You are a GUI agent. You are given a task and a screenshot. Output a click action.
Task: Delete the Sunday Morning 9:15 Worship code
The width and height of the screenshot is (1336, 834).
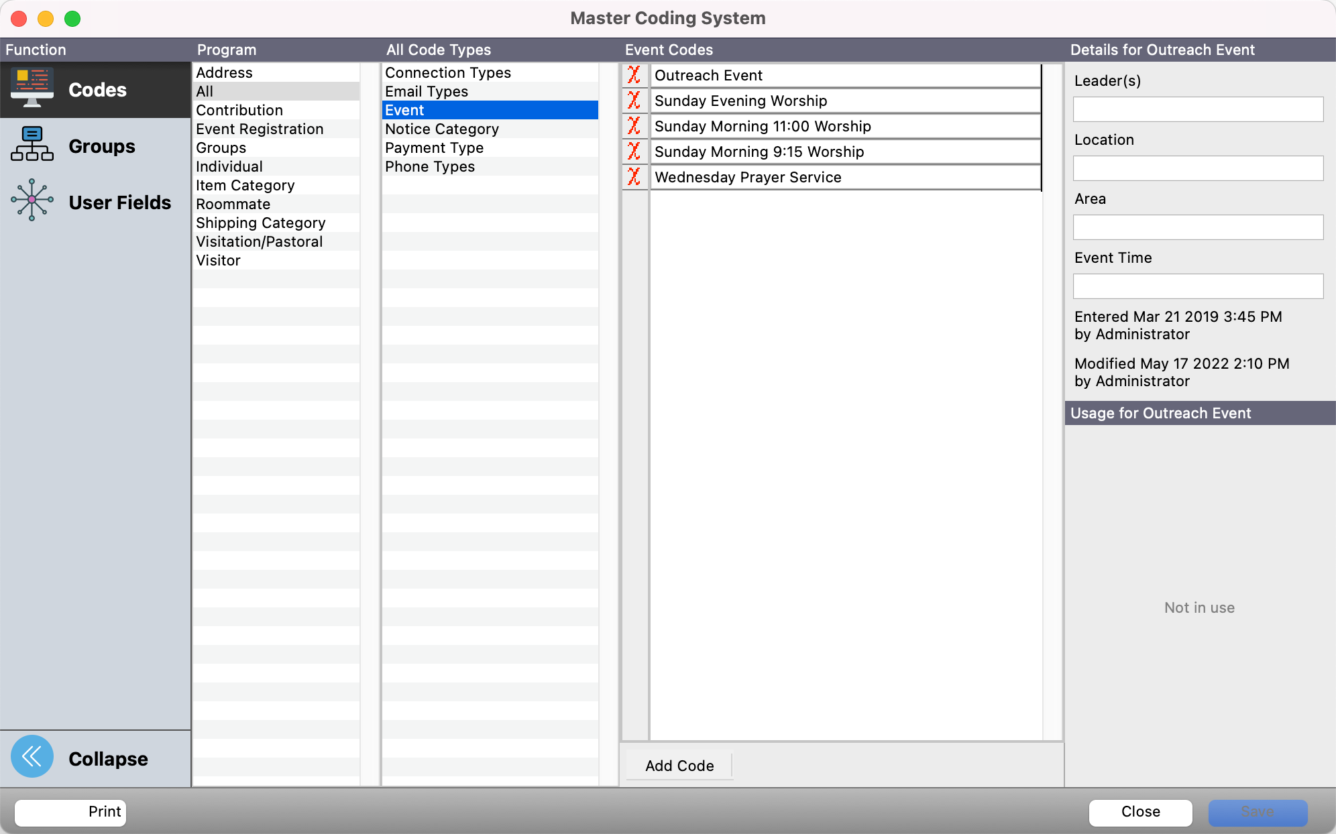(x=634, y=152)
